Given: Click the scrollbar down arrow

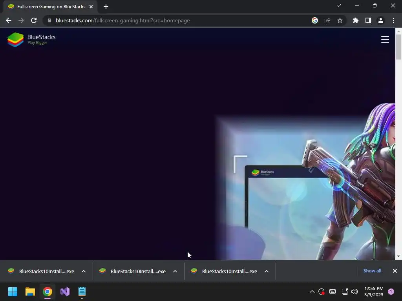Looking at the screenshot, I should click(x=398, y=256).
